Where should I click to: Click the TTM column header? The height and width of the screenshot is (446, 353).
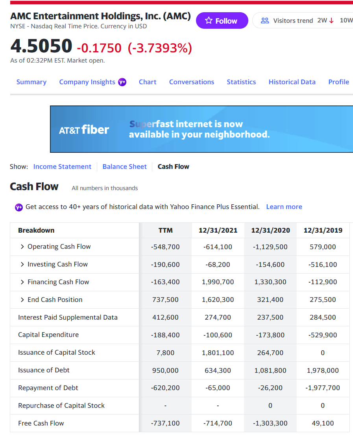[165, 230]
